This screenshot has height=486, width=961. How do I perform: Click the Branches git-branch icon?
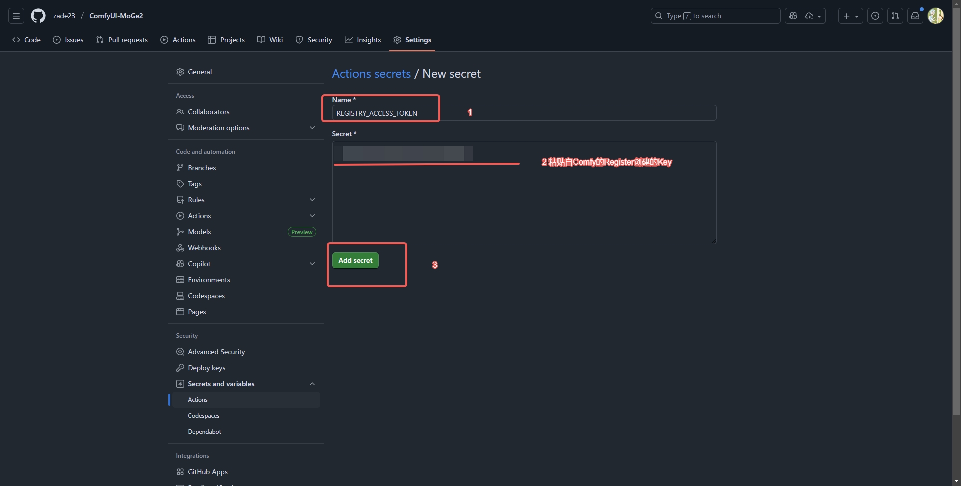(180, 168)
